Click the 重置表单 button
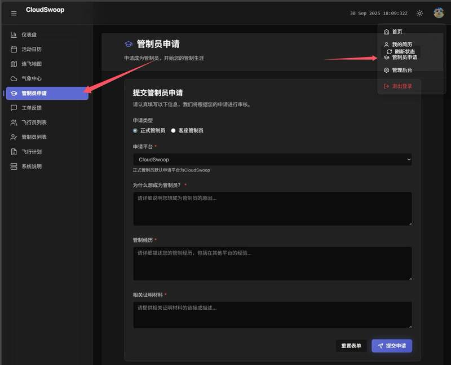Screen dimensions: 451x365 tap(351, 346)
